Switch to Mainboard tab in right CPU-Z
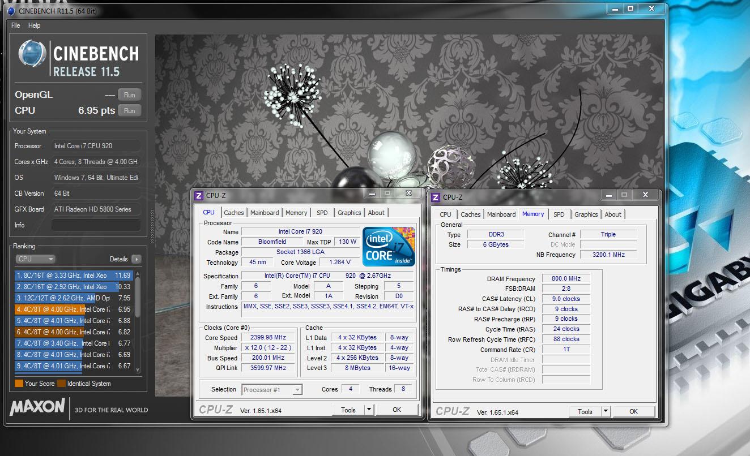The width and height of the screenshot is (750, 456). [x=501, y=214]
